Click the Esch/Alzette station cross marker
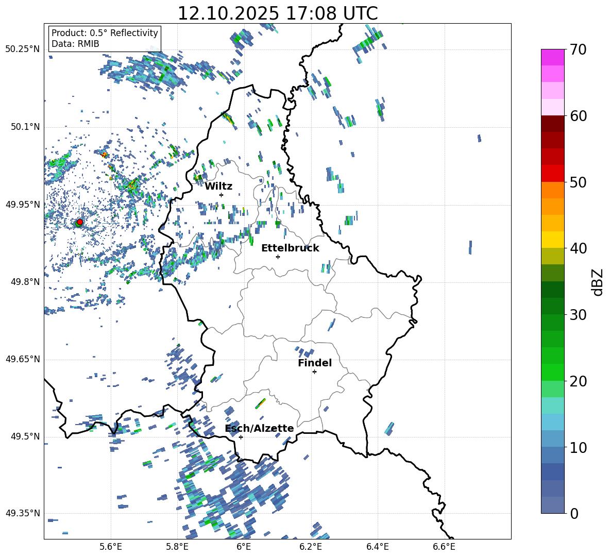Viewport: 610px width, 557px height. 241,437
